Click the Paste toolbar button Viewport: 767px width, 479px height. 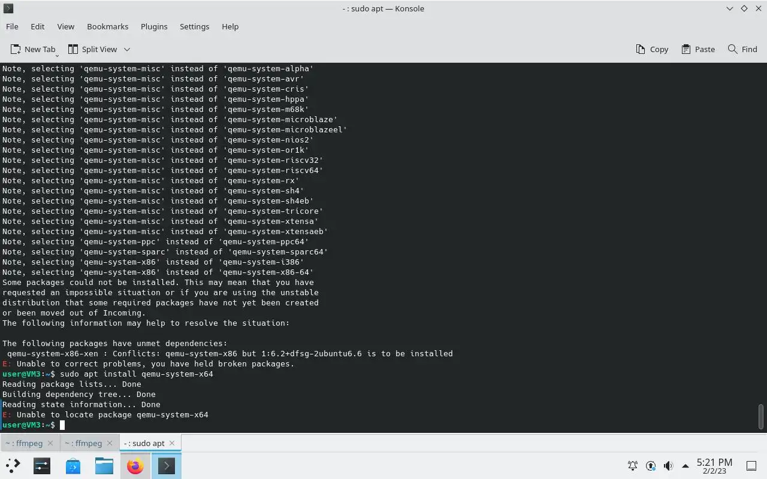(x=698, y=49)
